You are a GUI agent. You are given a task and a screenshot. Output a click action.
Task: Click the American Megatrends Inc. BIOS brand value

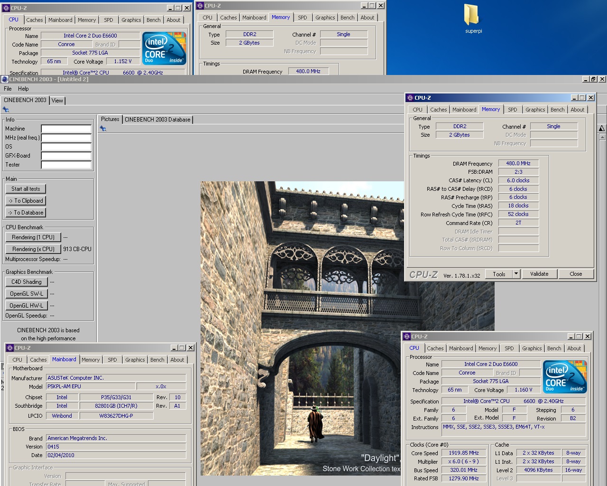click(116, 438)
